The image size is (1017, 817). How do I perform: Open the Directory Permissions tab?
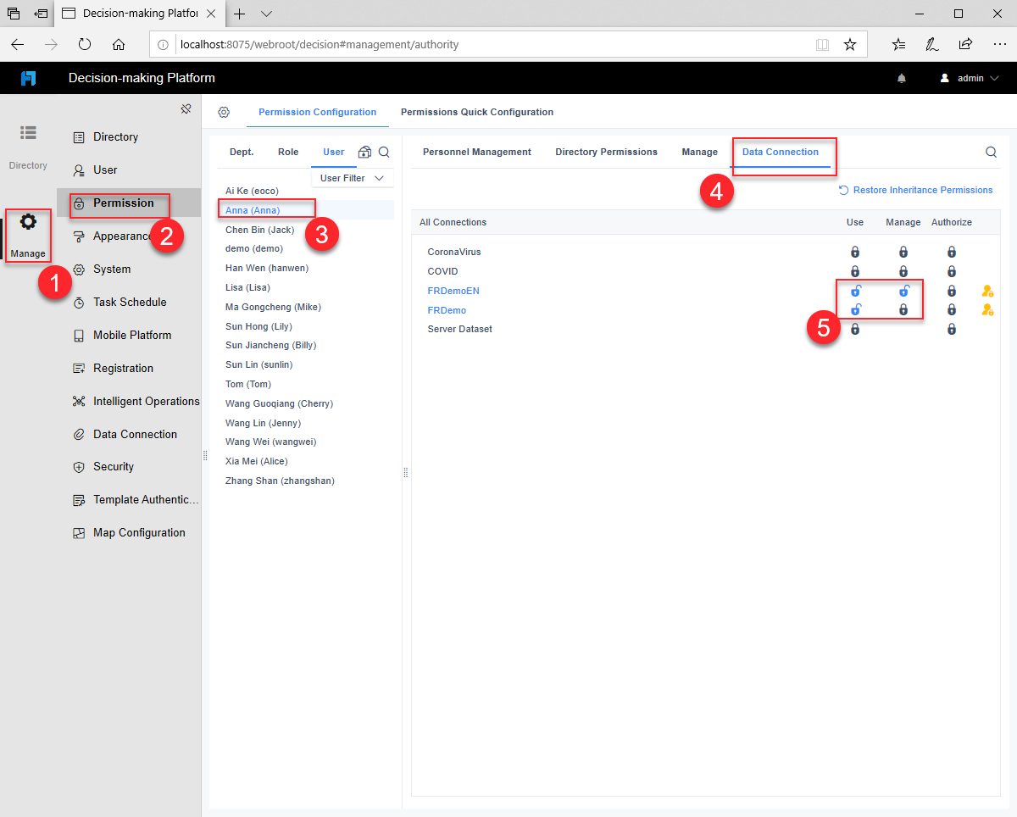(606, 152)
